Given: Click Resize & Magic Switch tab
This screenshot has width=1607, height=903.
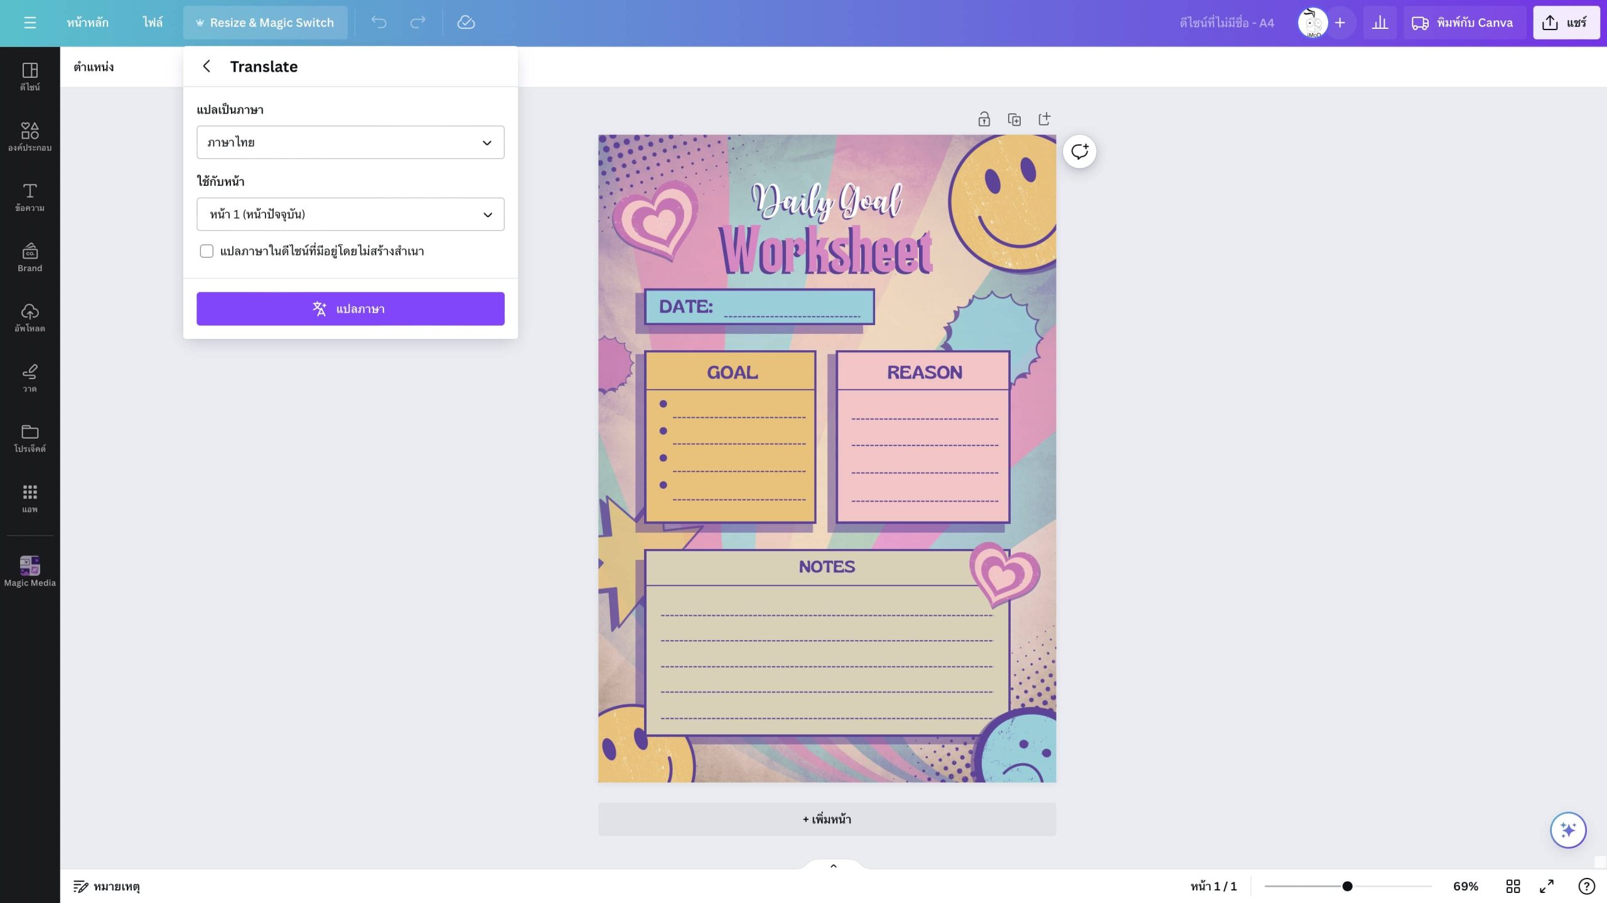Looking at the screenshot, I should click(x=265, y=23).
